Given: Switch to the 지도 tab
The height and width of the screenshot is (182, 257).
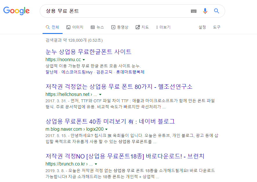Looking at the screenshot, I should click(x=142, y=27).
